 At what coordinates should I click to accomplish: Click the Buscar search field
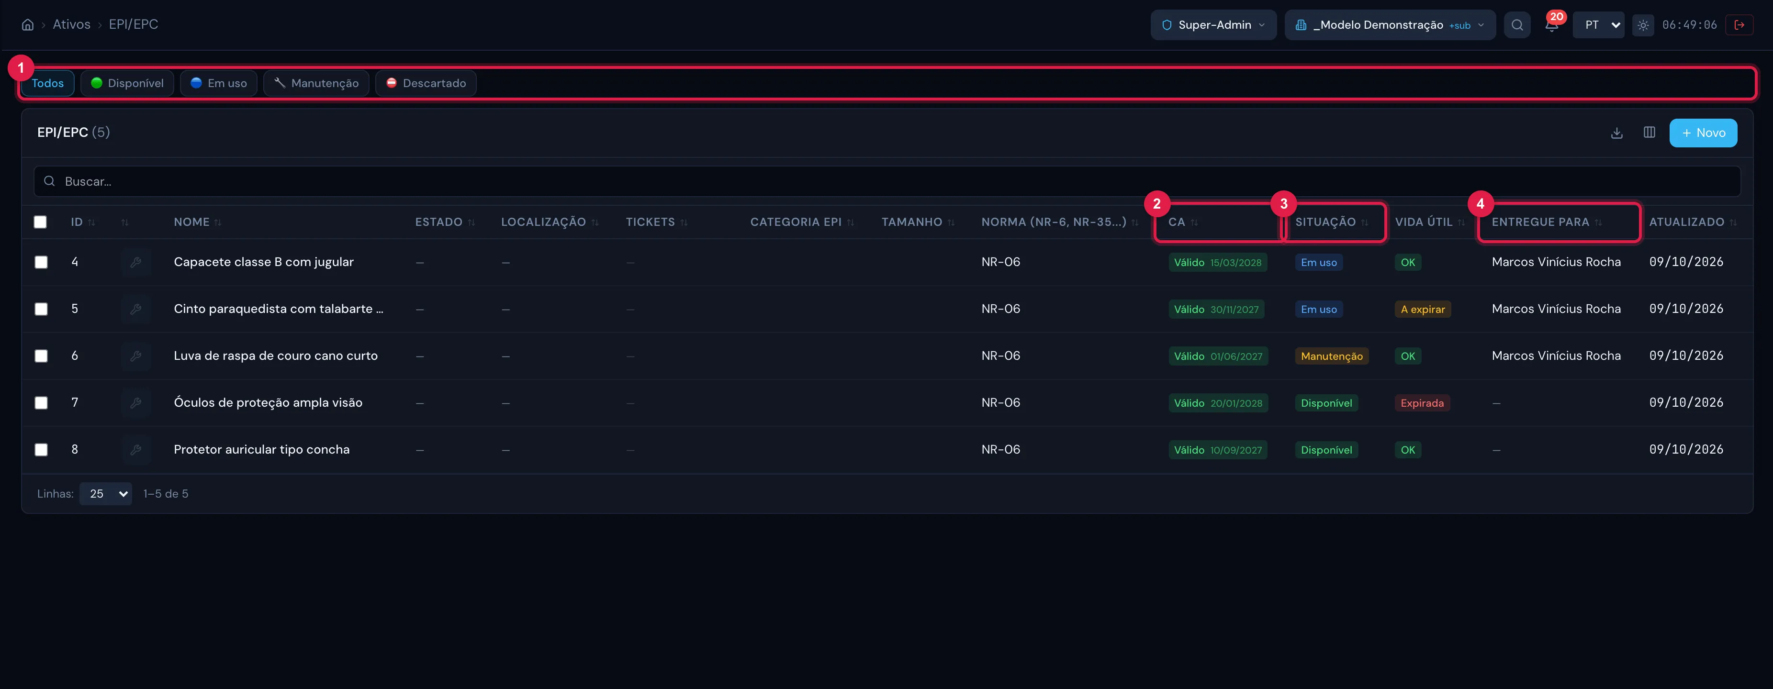886,182
